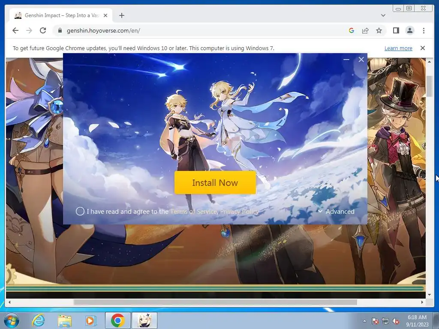This screenshot has height=329, width=439.
Task: Launch Internet Explorer from taskbar
Action: (38, 320)
